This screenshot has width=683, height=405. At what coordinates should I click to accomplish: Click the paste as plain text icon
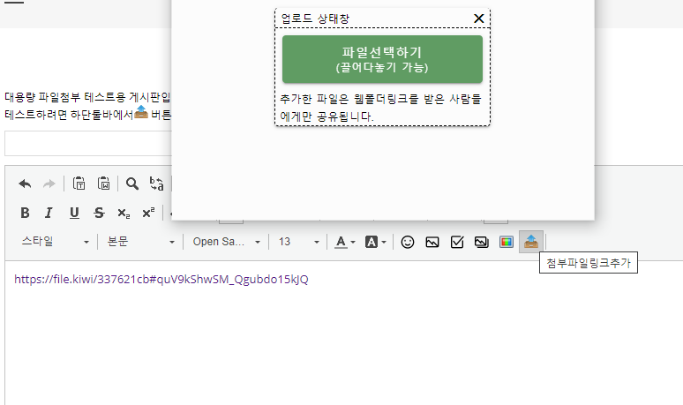[x=103, y=184]
